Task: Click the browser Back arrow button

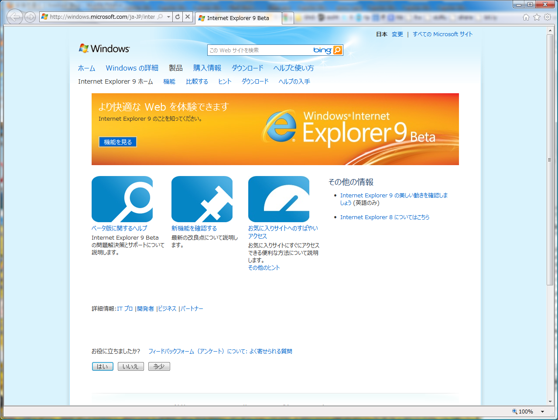Action: (x=15, y=17)
